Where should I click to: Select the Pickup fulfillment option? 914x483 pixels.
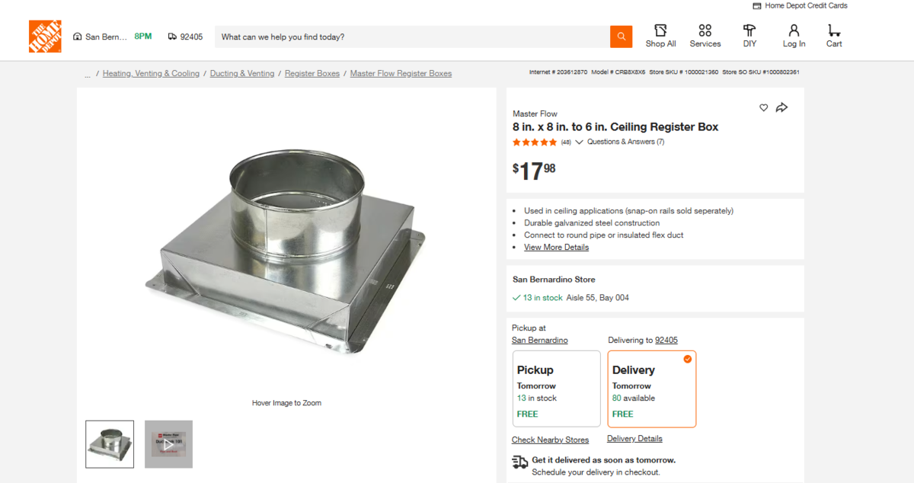point(556,389)
